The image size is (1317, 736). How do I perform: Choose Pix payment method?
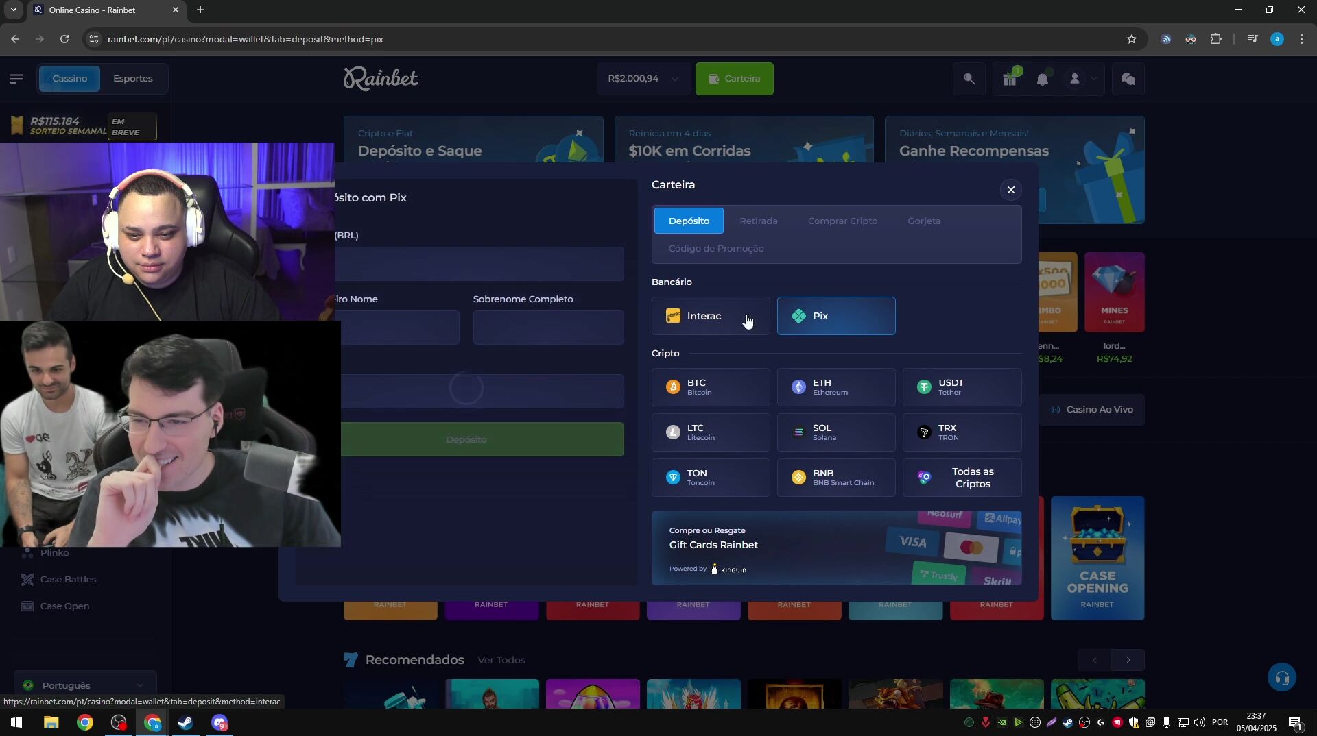836,316
